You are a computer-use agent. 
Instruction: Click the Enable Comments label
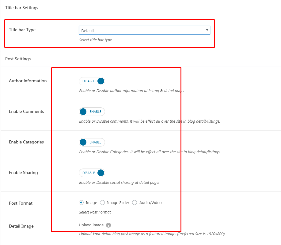(26, 111)
